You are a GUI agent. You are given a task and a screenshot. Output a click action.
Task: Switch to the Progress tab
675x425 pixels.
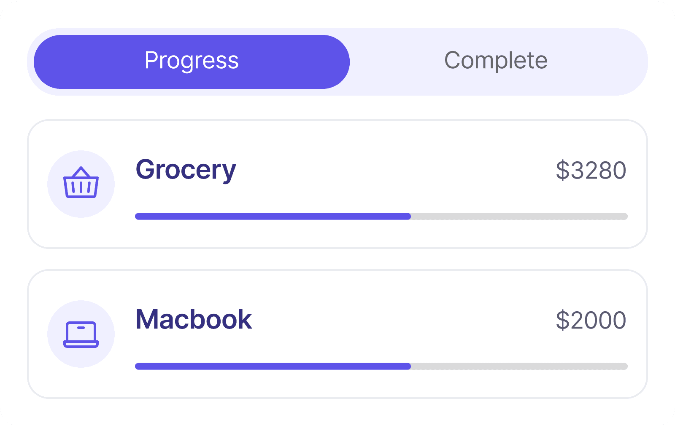point(192,61)
